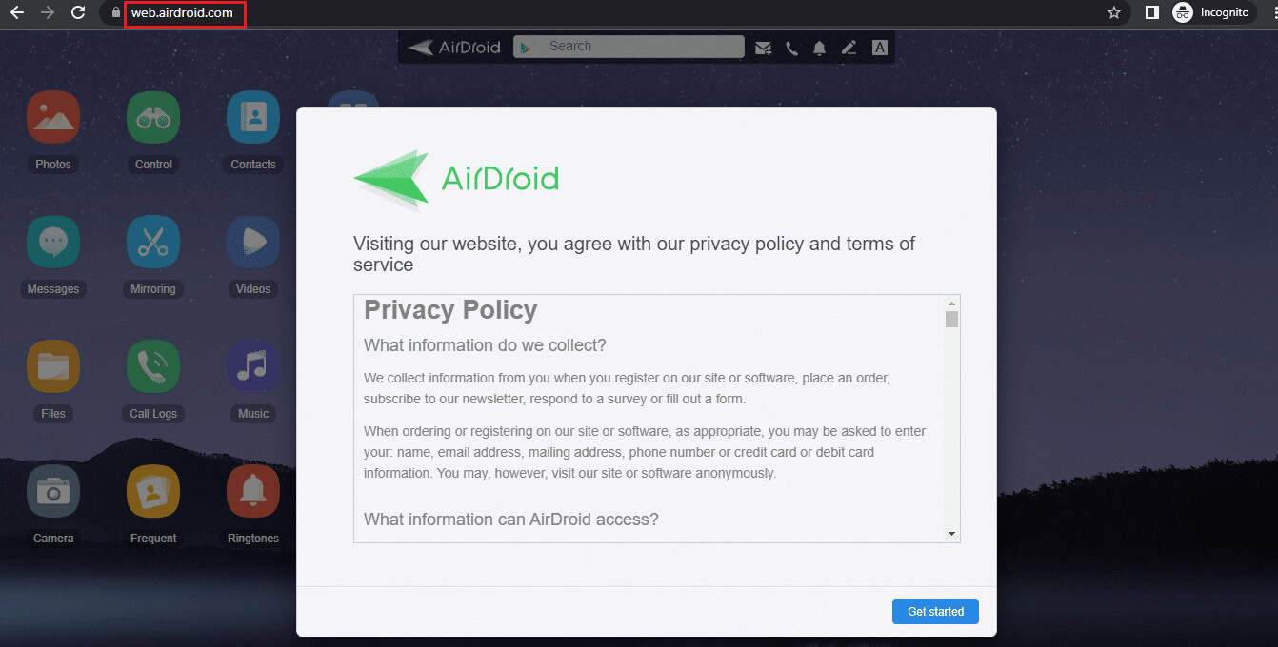The height and width of the screenshot is (647, 1278).
Task: Open the Frequent apps shortcut
Action: [152, 490]
